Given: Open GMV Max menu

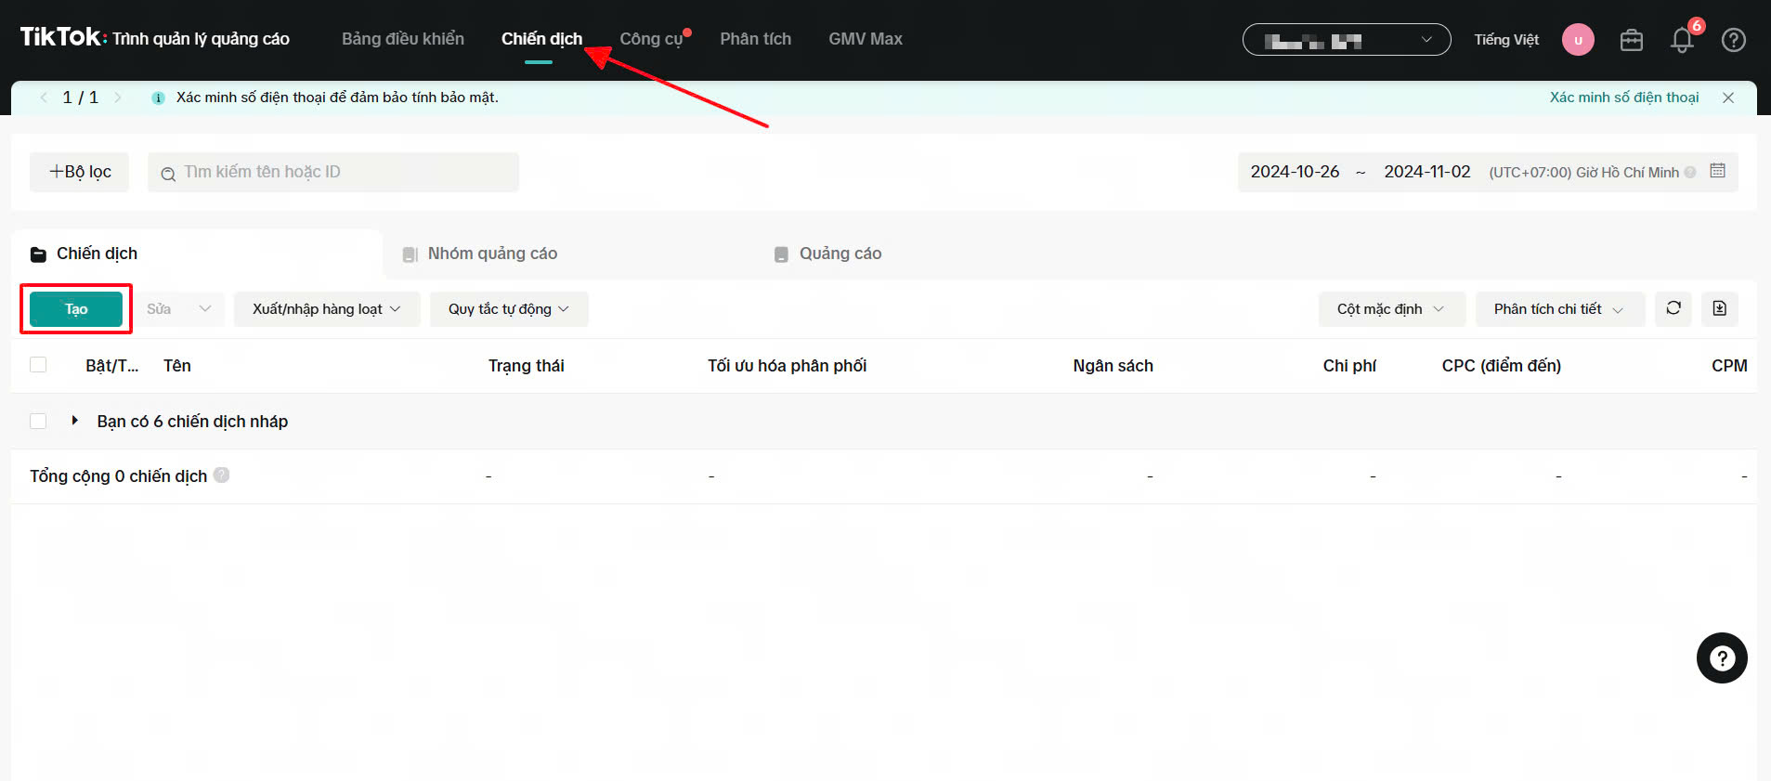Looking at the screenshot, I should (866, 39).
